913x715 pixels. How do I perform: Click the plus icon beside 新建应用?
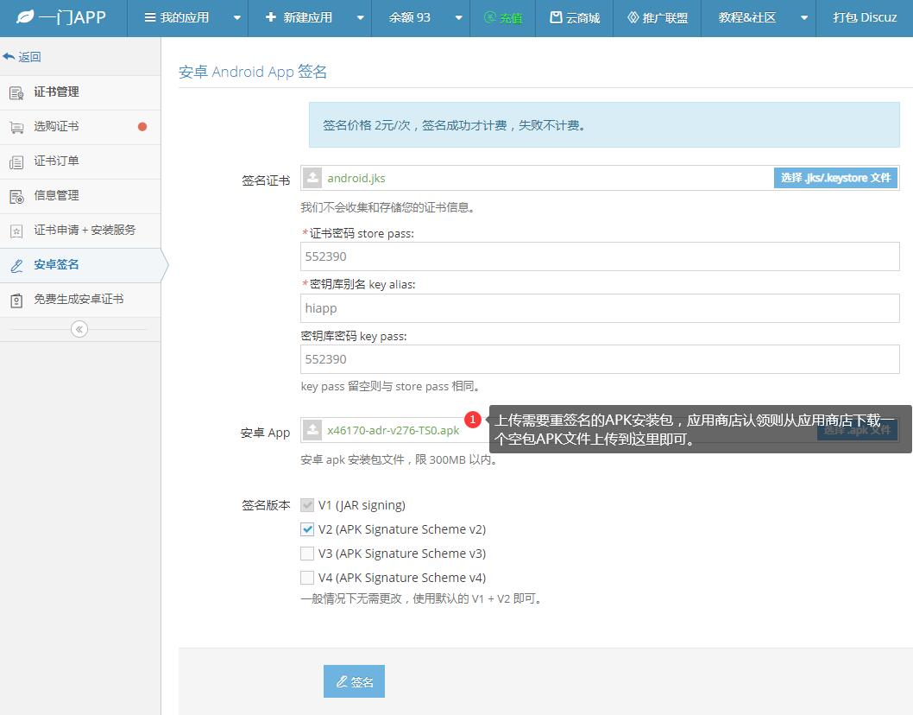coord(270,17)
